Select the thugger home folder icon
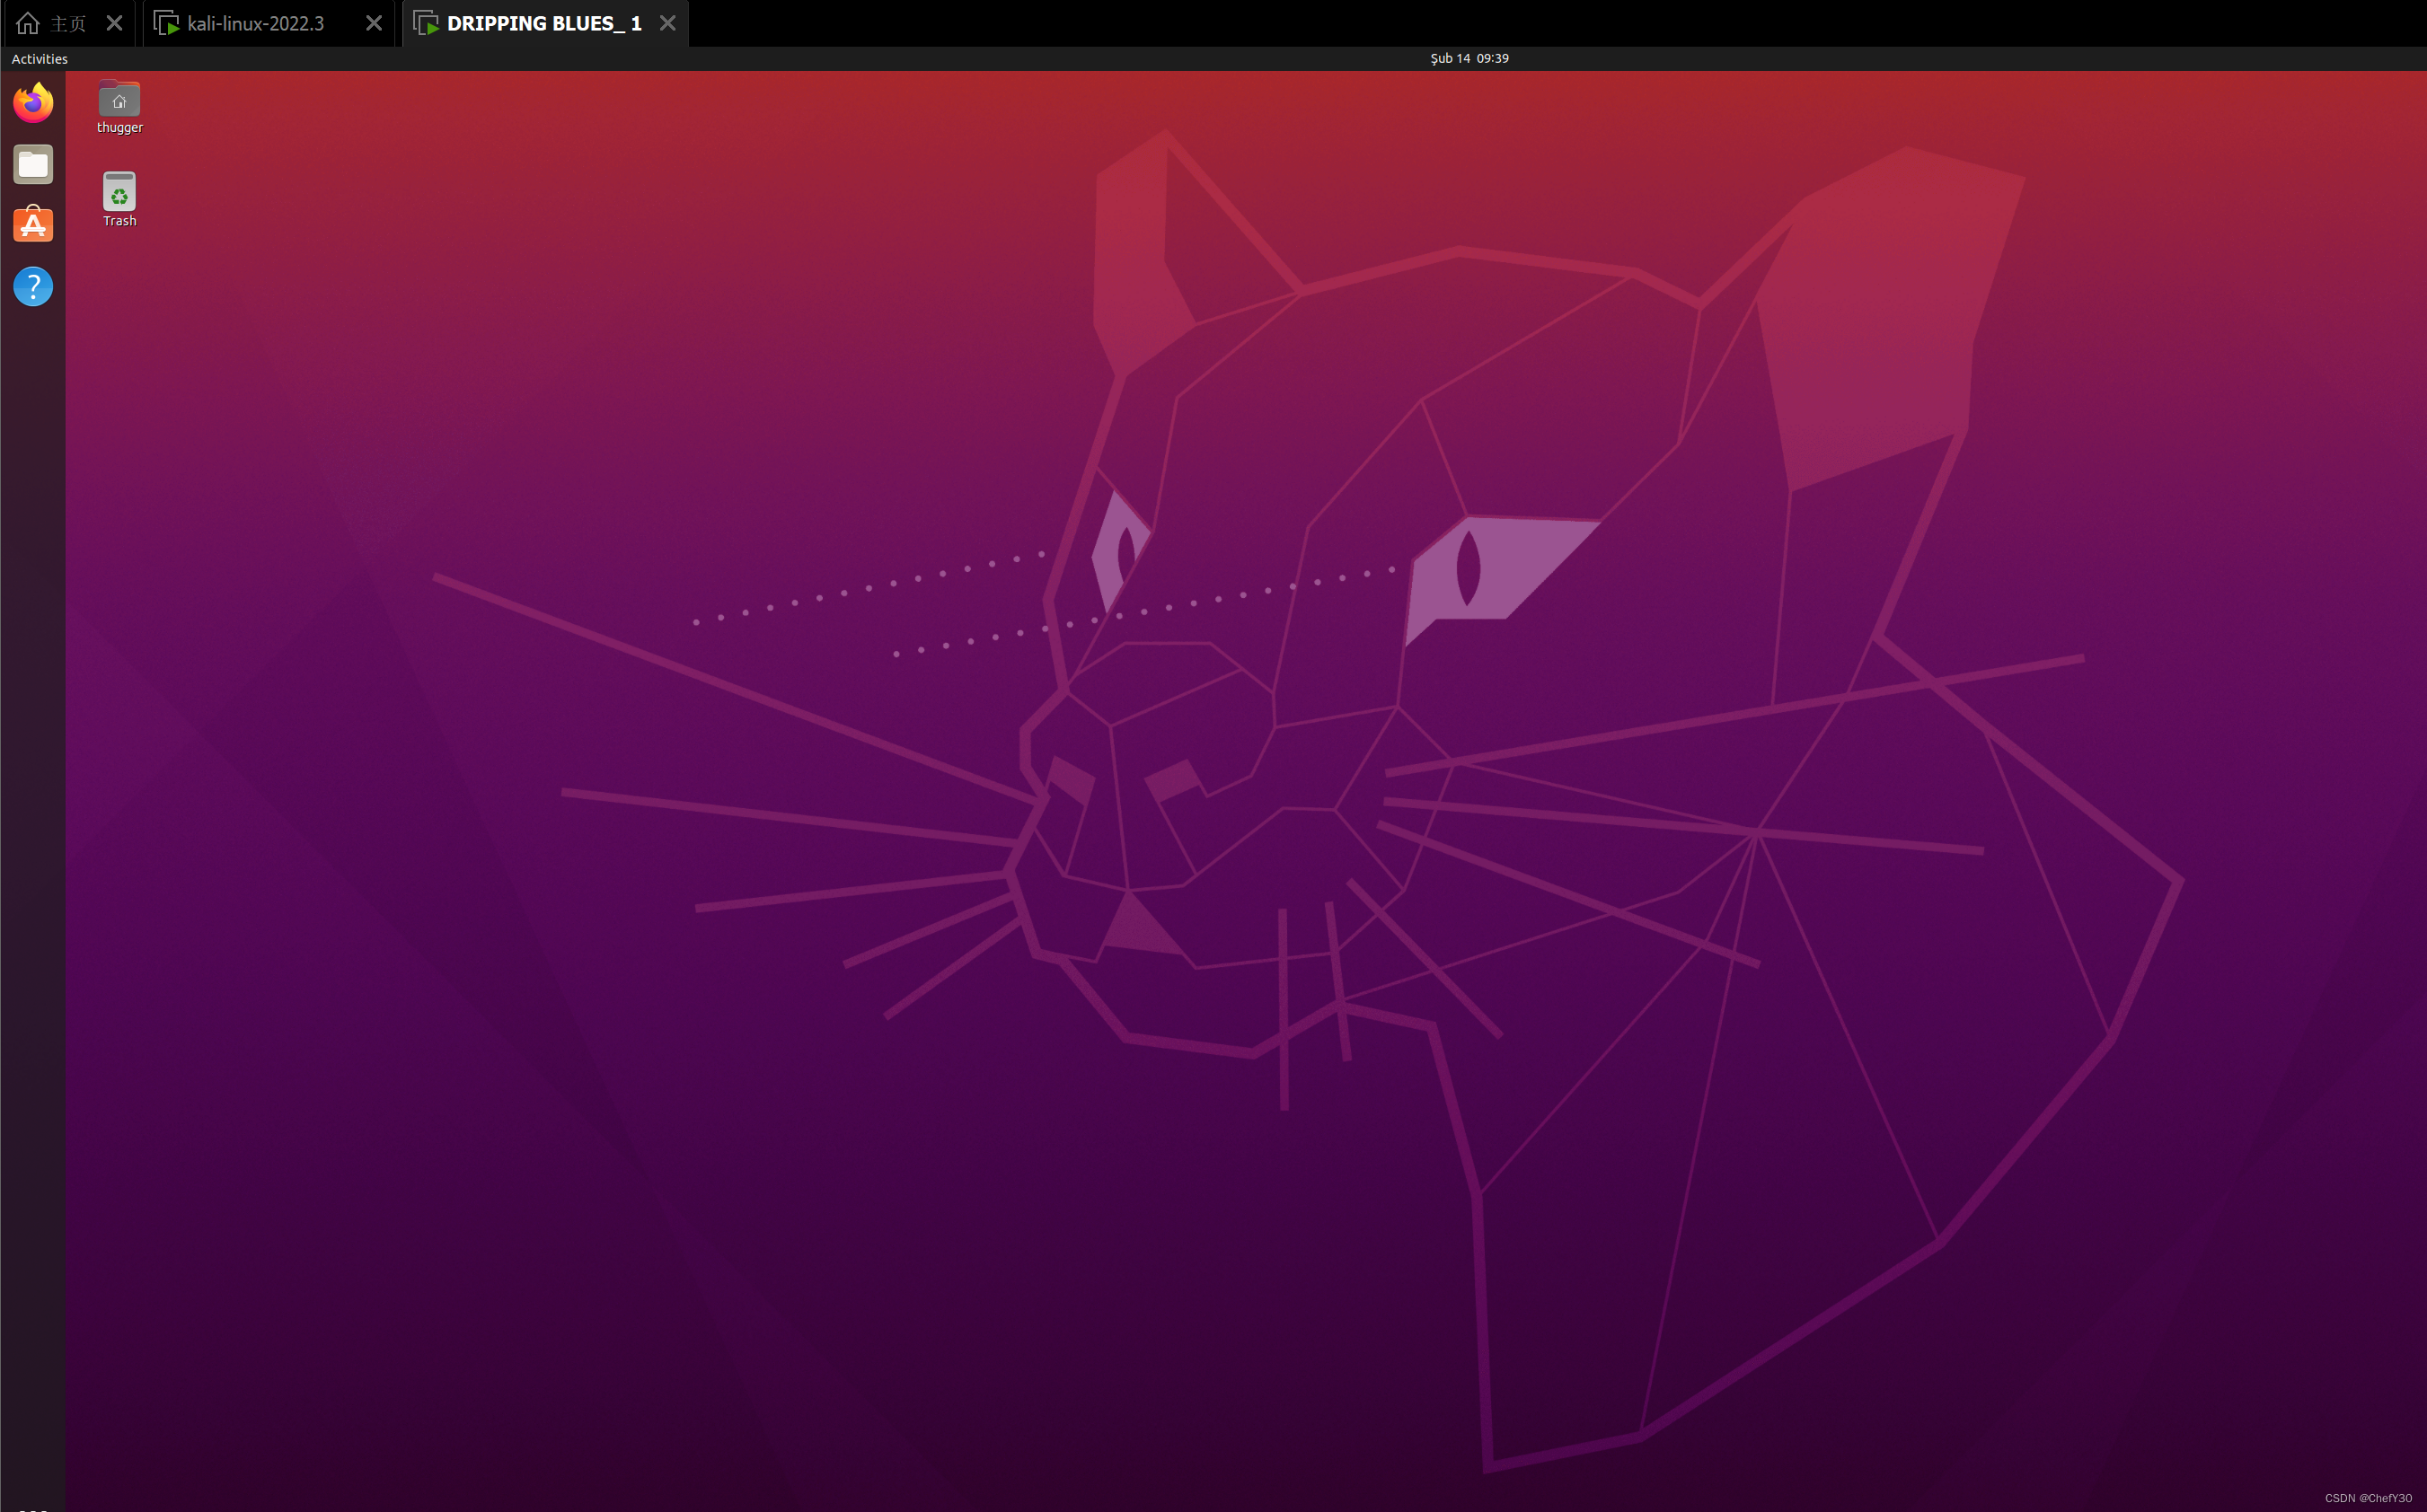Viewport: 2427px width, 1512px height. click(x=119, y=106)
